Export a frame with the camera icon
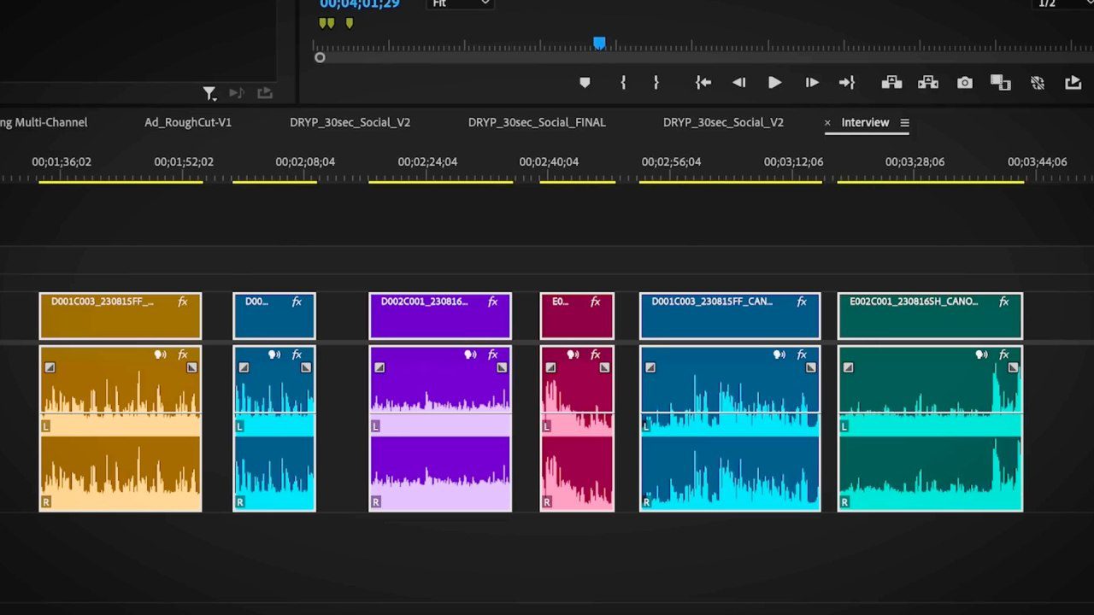The height and width of the screenshot is (615, 1094). click(x=965, y=83)
